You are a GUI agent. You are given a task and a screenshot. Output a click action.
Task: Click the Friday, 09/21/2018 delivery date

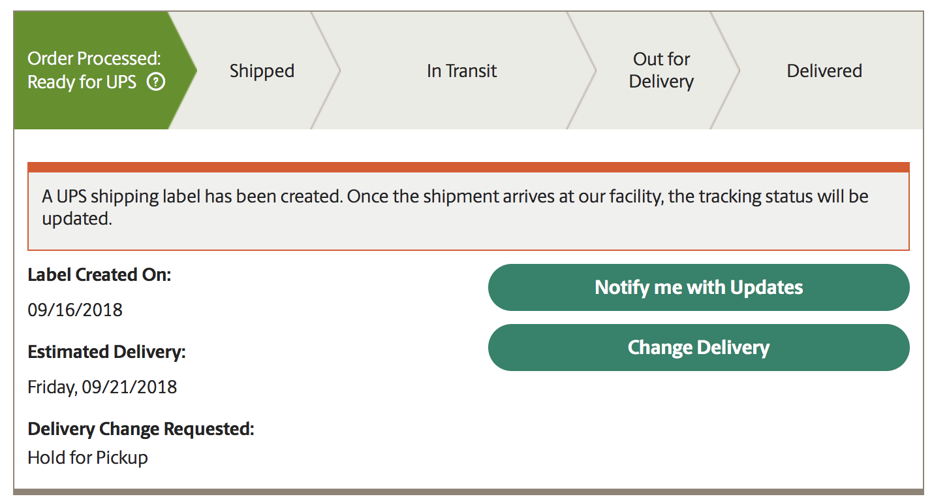pos(102,387)
